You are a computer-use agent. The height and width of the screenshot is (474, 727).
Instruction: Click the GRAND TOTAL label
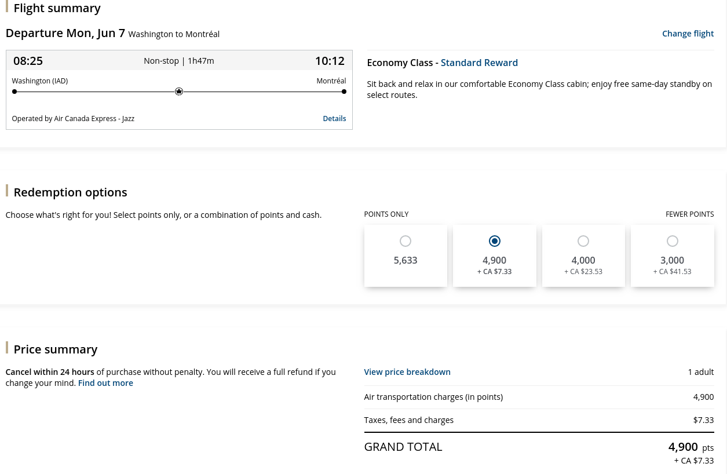(403, 447)
